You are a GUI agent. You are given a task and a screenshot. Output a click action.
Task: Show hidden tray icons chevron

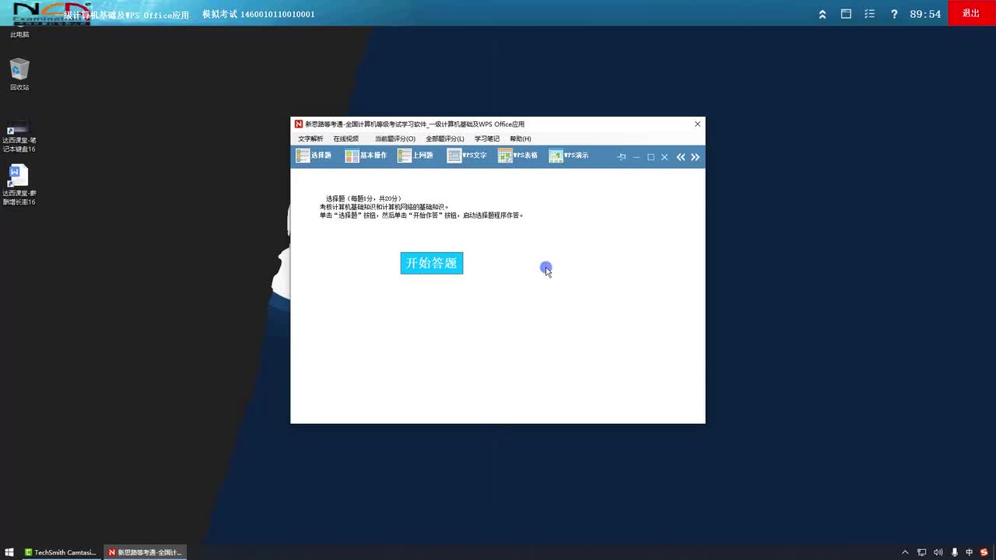905,552
